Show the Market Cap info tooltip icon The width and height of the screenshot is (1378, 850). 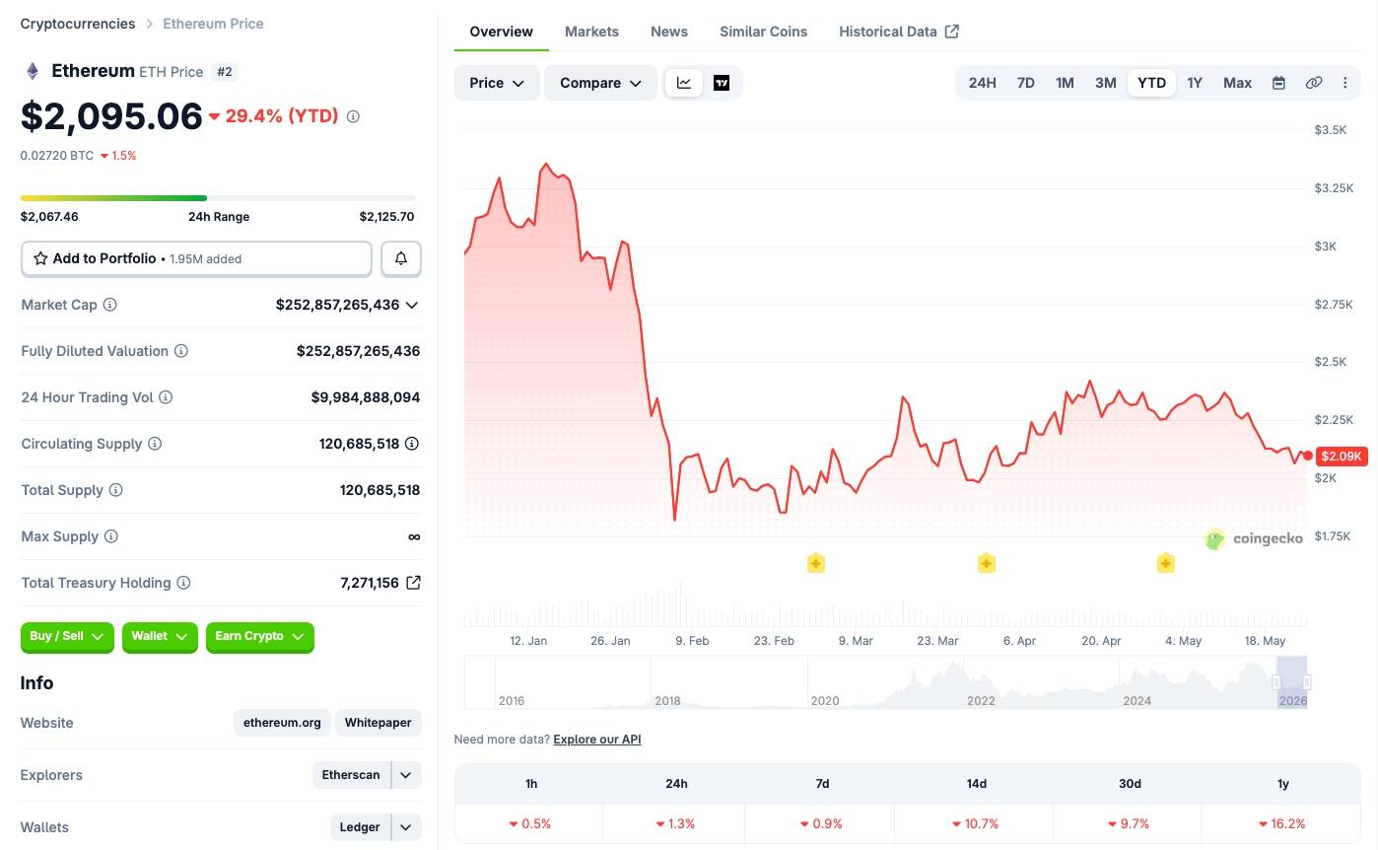[x=109, y=305]
